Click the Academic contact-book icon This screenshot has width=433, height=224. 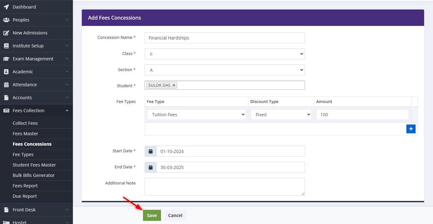[x=6, y=72]
